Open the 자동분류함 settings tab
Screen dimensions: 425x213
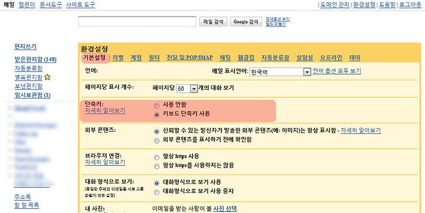click(275, 58)
